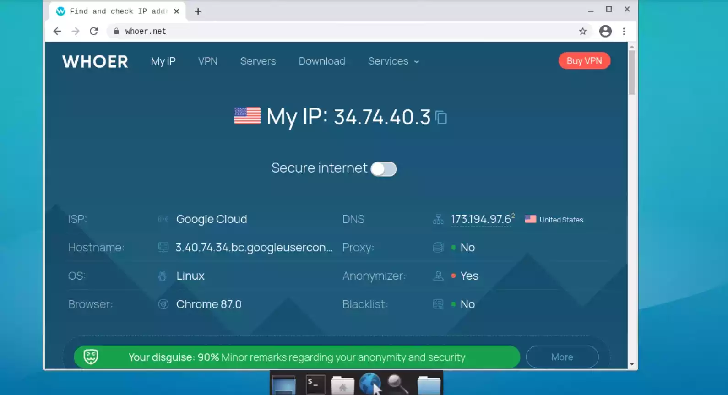Click the 'My IP: 34.74.40.3' heading
This screenshot has height=395, width=728.
coord(348,117)
